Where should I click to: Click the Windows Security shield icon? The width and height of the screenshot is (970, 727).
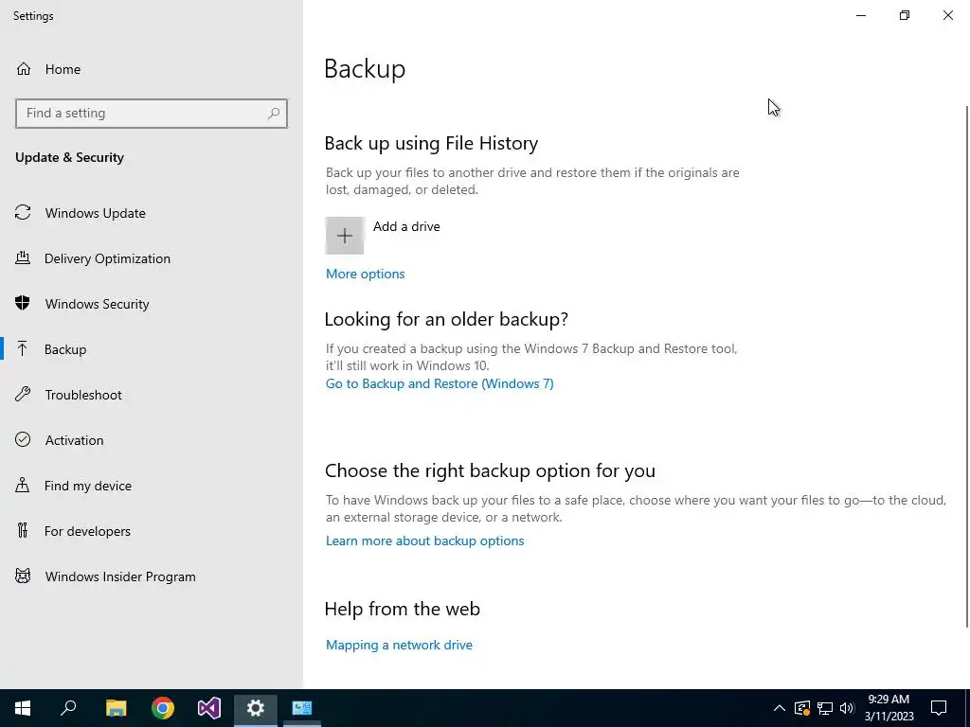[x=23, y=303]
